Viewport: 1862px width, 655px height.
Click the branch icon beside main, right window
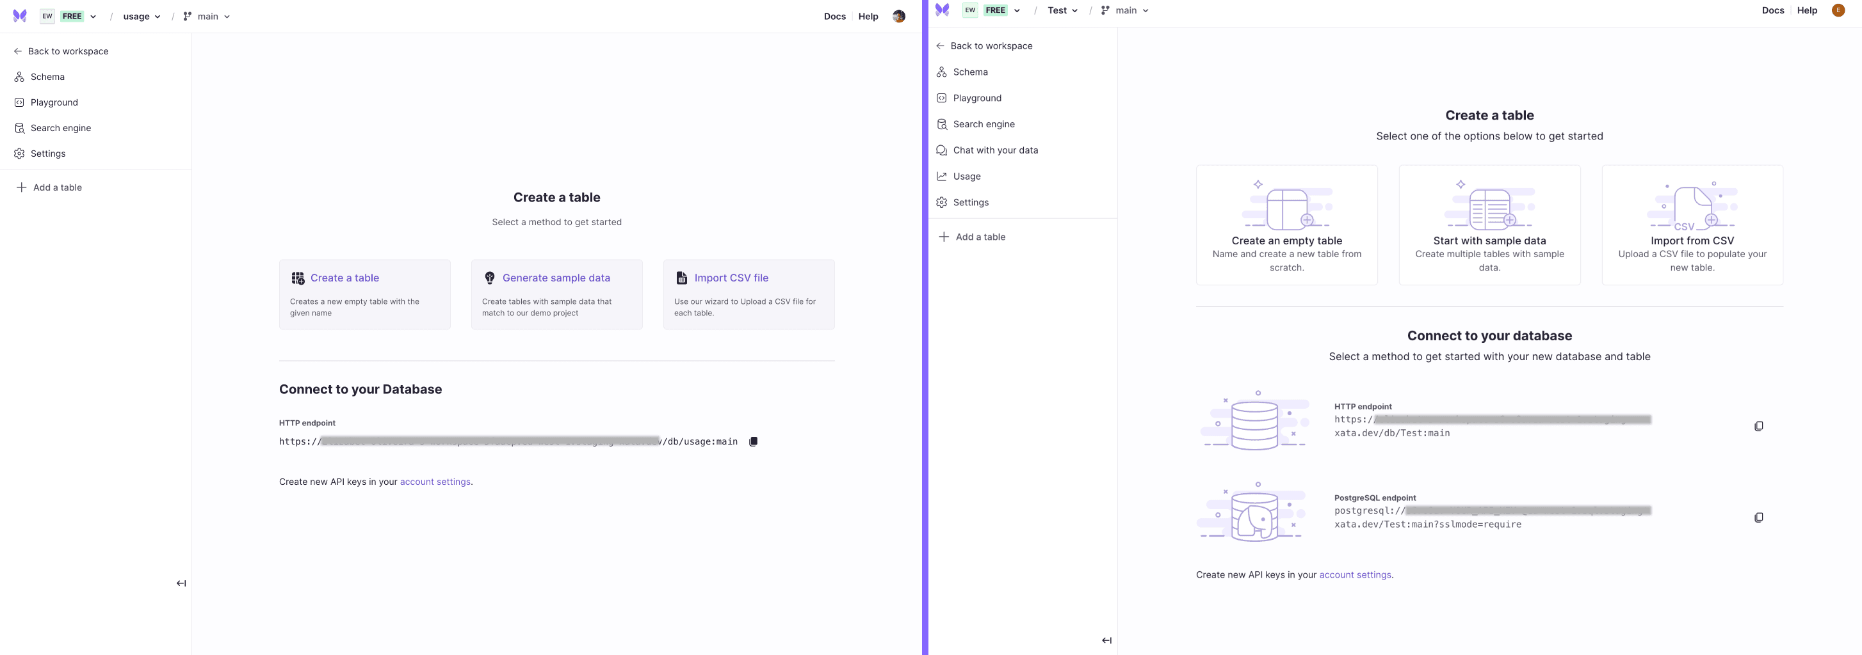click(x=1105, y=10)
